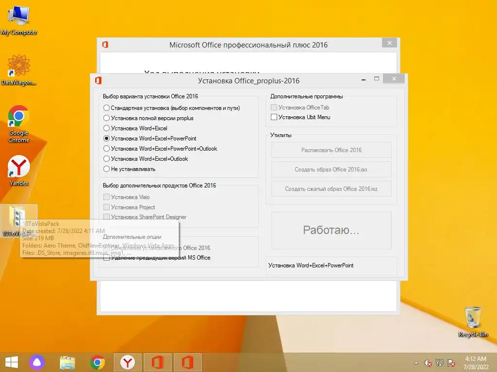This screenshot has height=372, width=497.
Task: Click Выбор дополнительных продуктов Office 2016 label
Action: point(159,186)
